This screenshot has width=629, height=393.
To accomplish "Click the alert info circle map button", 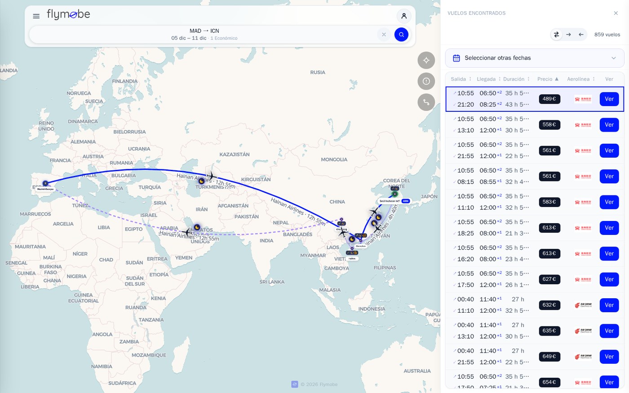I will click(x=426, y=81).
